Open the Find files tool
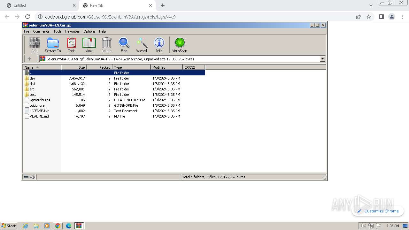 click(124, 45)
